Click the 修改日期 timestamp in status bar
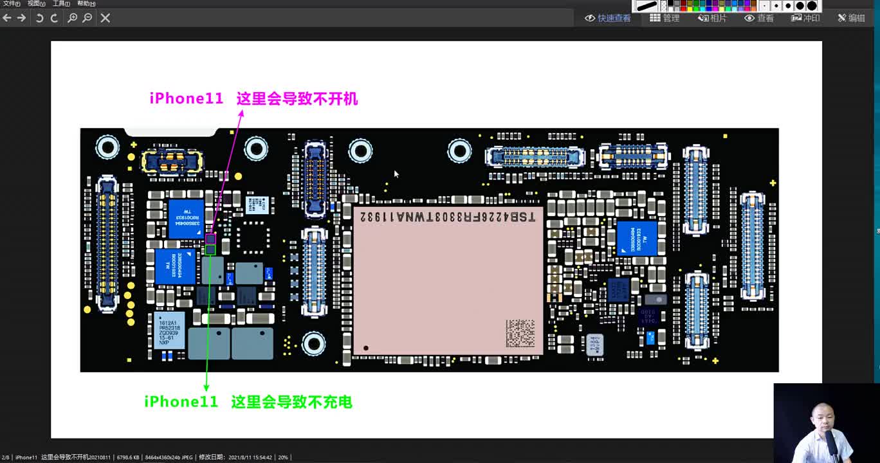The image size is (880, 463). [x=235, y=457]
